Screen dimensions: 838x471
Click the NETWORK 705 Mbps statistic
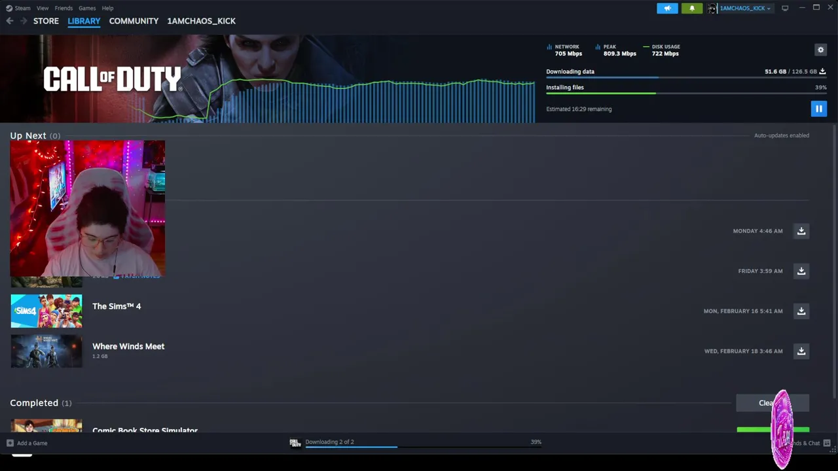point(564,50)
